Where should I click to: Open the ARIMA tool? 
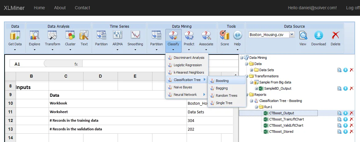click(118, 38)
